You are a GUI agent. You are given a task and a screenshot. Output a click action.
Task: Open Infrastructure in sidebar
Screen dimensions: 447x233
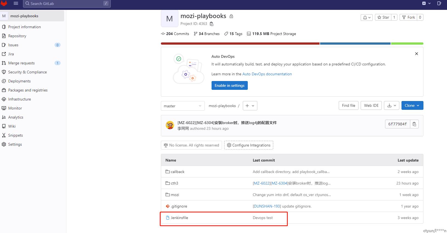[19, 99]
